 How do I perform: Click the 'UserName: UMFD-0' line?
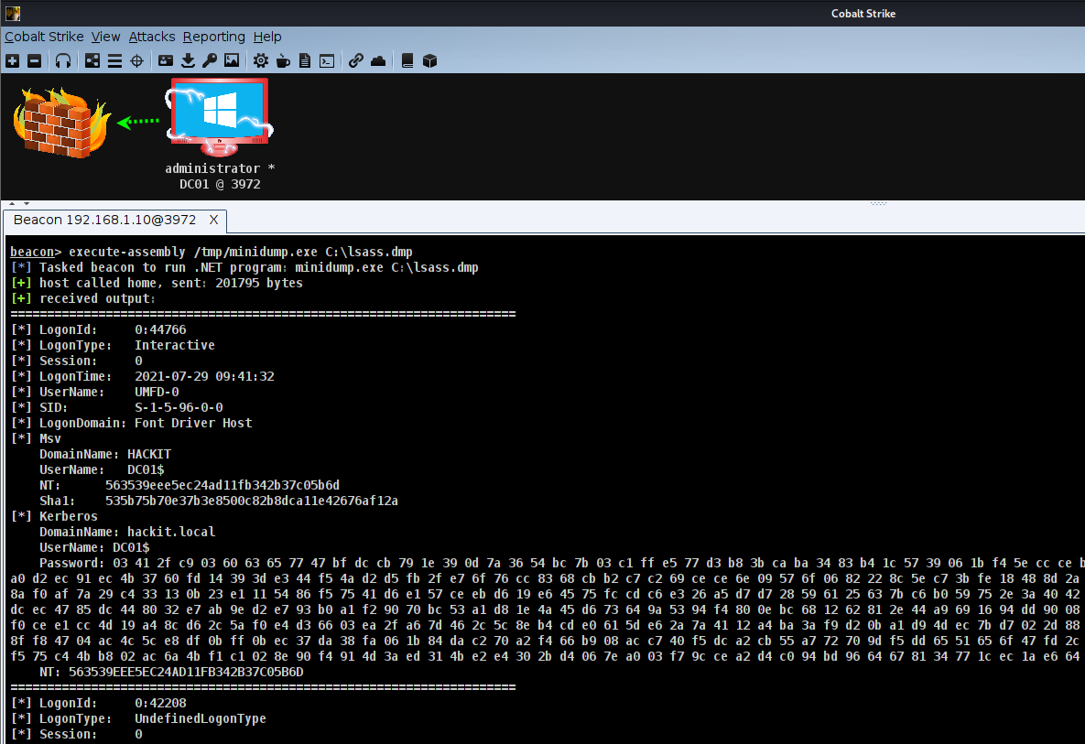(95, 392)
